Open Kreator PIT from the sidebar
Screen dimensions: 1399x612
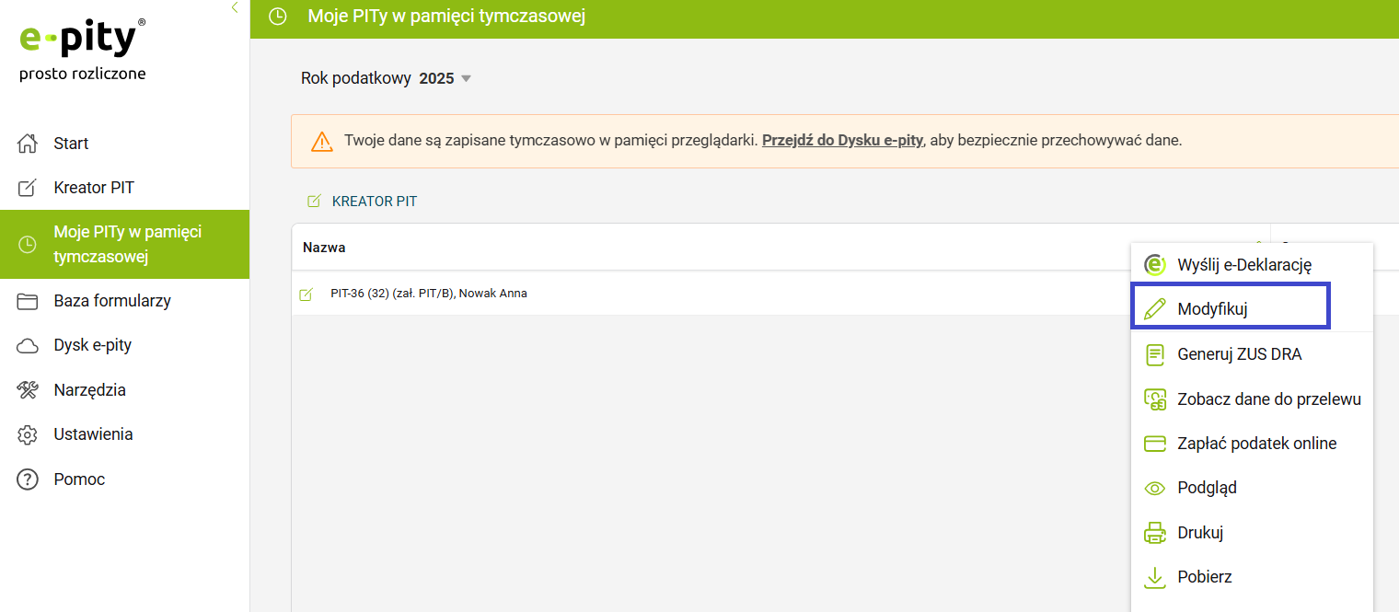[93, 188]
